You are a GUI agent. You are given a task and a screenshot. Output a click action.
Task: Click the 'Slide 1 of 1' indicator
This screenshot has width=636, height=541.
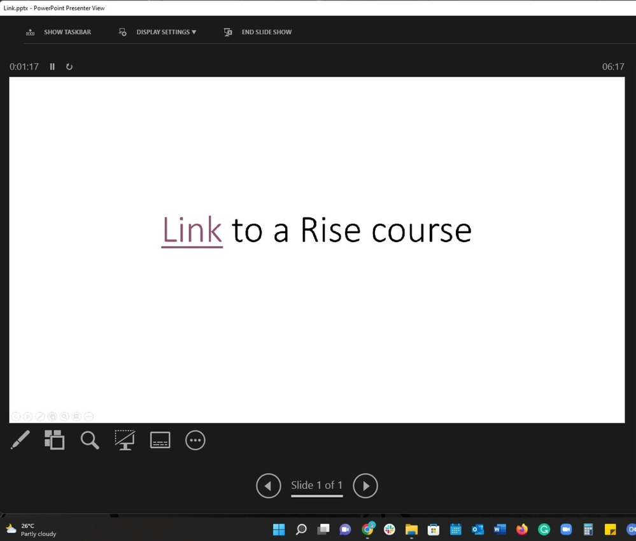tap(317, 486)
